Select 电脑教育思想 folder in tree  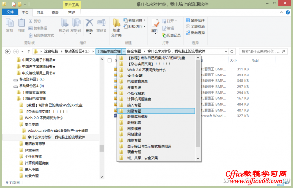(x=32, y=144)
